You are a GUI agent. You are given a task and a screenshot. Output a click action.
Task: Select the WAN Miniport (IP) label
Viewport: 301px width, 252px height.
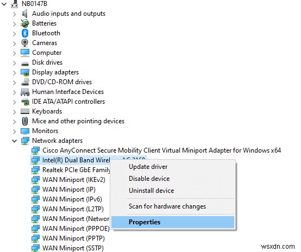coord(69,190)
